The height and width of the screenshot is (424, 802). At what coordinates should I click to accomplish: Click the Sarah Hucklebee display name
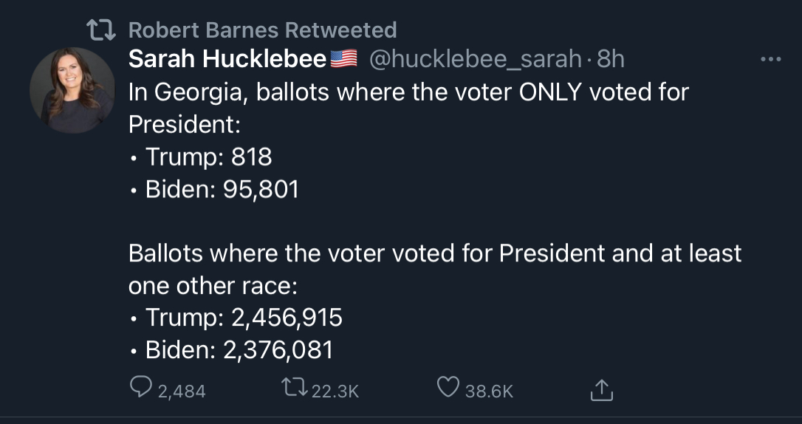click(x=227, y=60)
